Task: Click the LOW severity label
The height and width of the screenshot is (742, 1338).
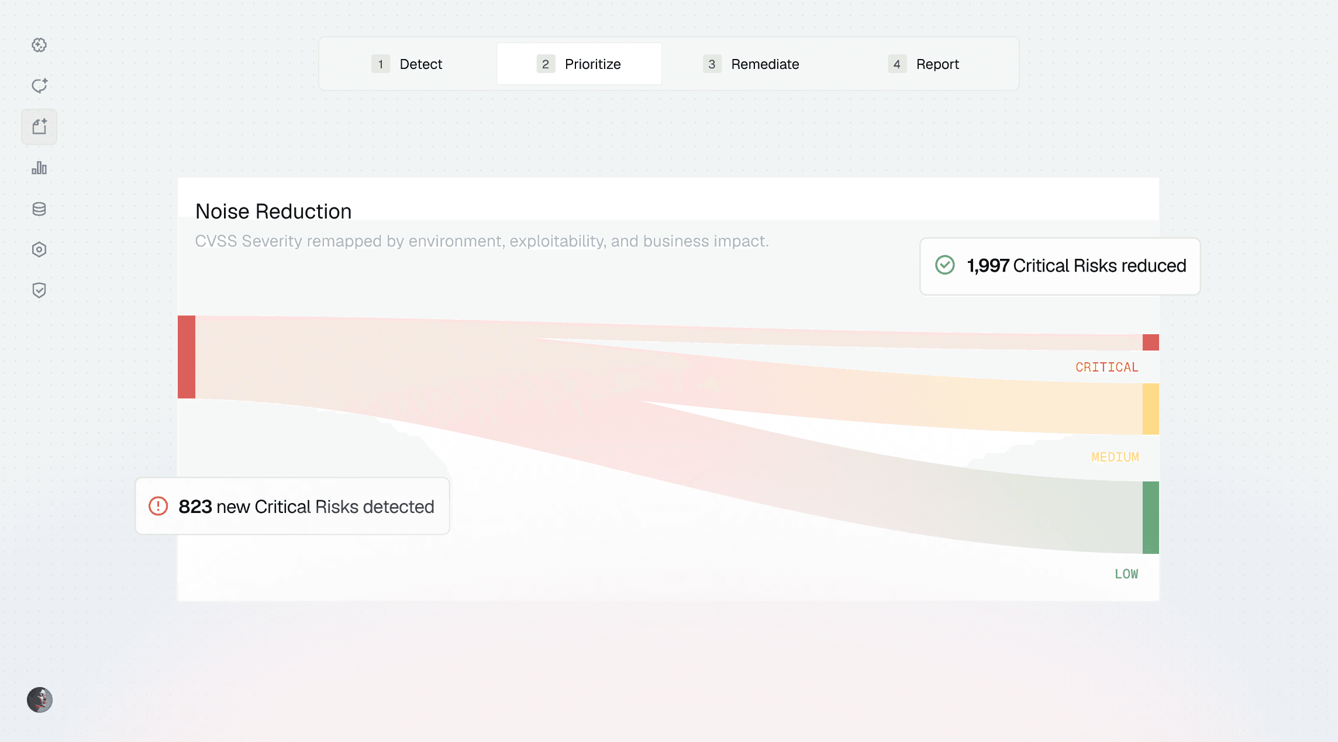Action: 1126,574
